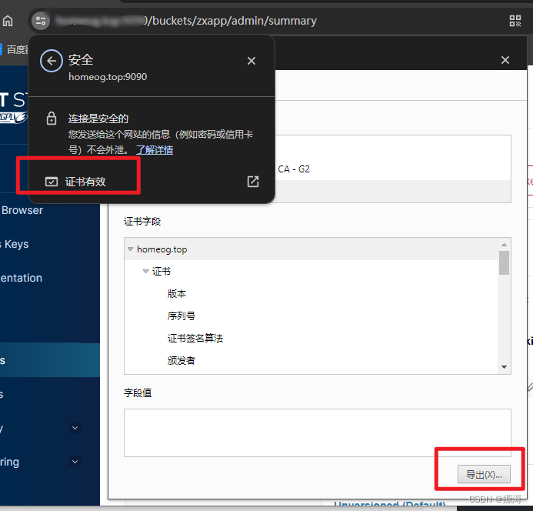Open the 了解详情 link
The width and height of the screenshot is (533, 511).
[155, 150]
